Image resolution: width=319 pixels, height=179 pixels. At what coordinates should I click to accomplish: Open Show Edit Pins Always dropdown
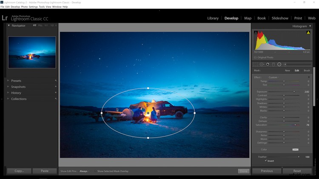click(84, 171)
